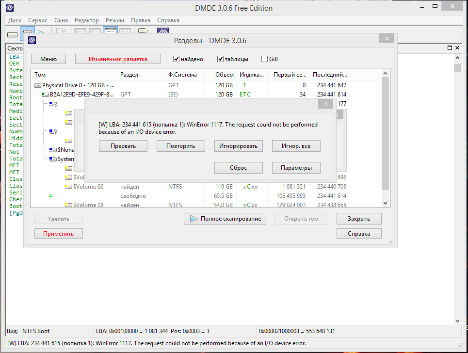Click the play icon on Полное сканирование
This screenshot has width=468, height=353.
pyautogui.click(x=194, y=219)
